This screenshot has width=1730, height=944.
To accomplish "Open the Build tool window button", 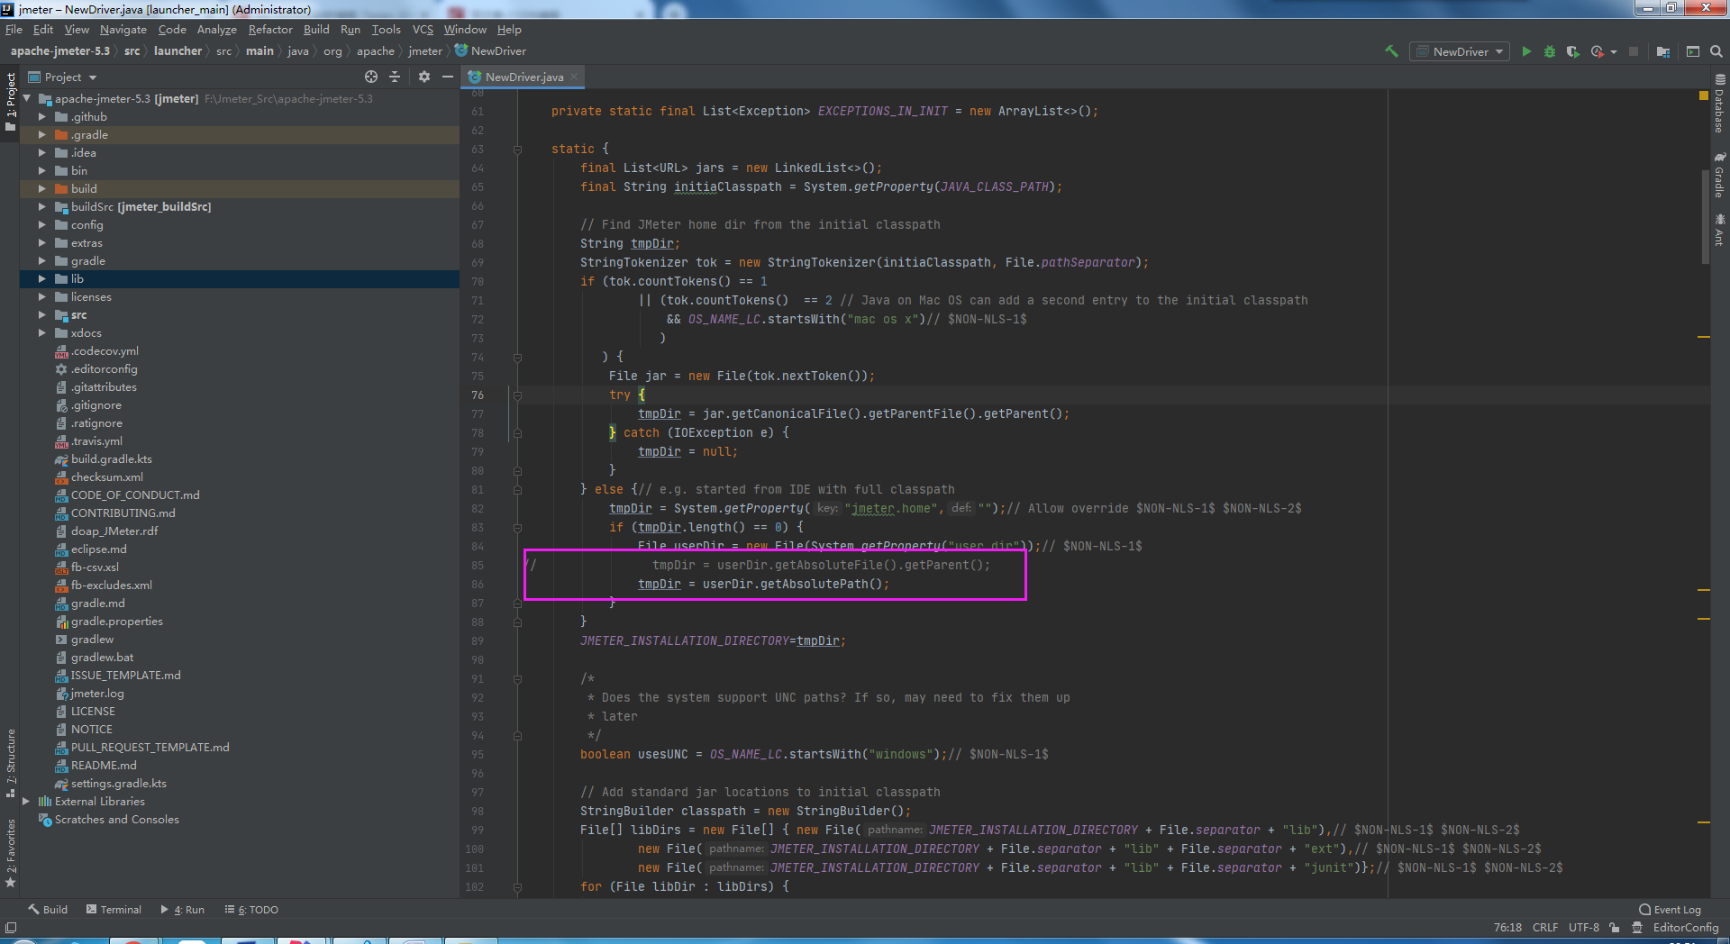I will tap(48, 910).
